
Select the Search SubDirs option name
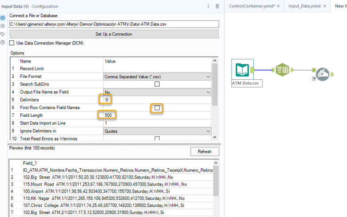click(35, 84)
